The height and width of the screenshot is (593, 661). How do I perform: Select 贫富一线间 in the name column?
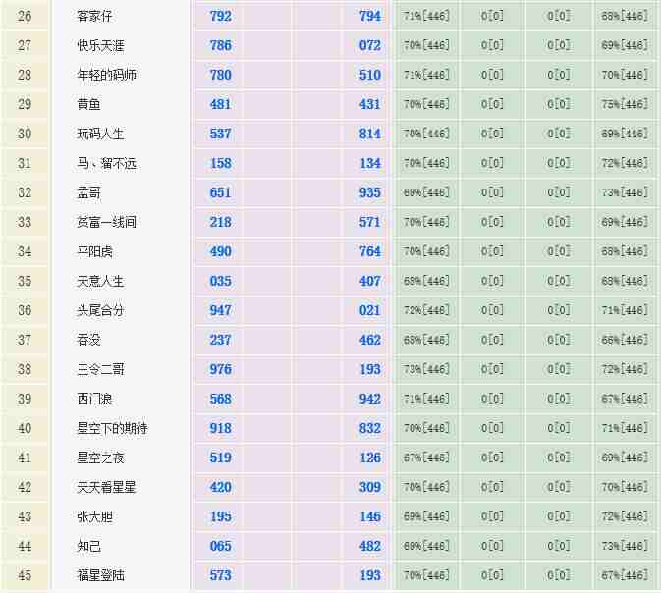click(106, 223)
